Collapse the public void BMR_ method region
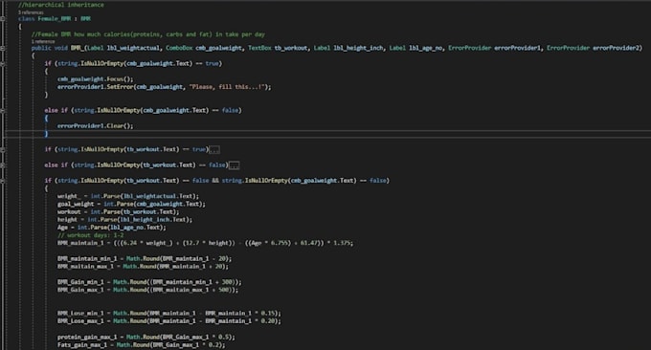651x350 pixels. pyautogui.click(x=3, y=48)
